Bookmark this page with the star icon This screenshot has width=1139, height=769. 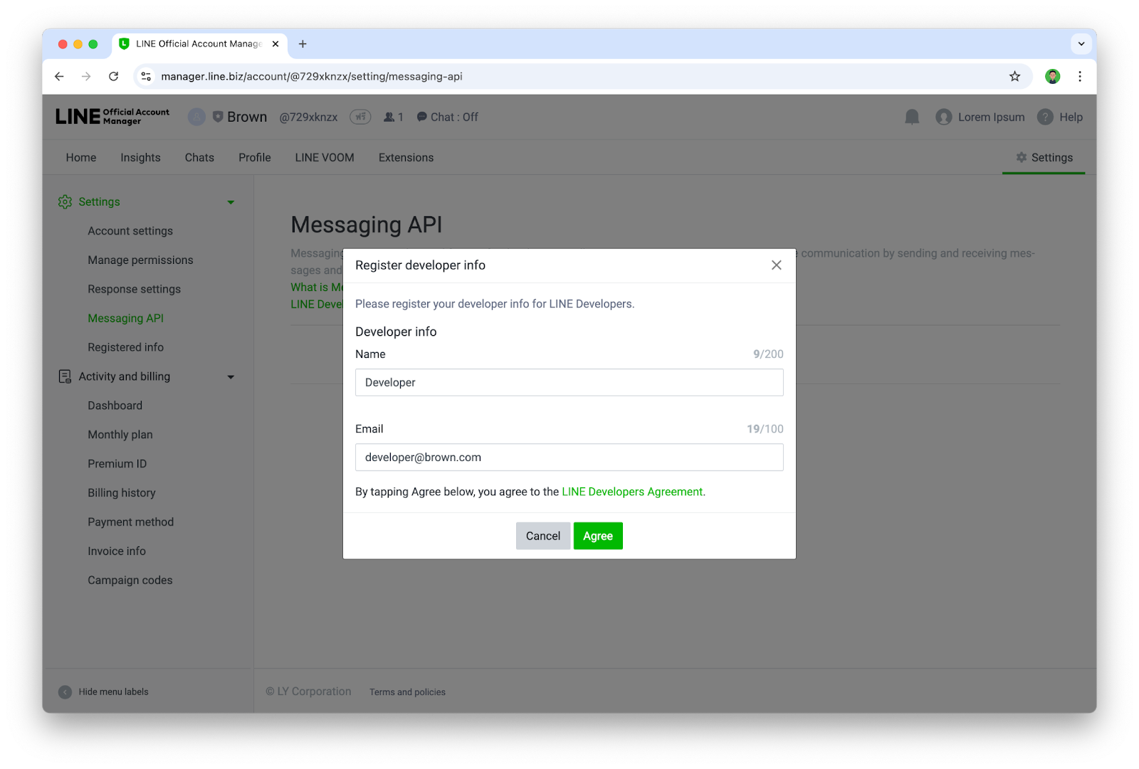[1014, 76]
